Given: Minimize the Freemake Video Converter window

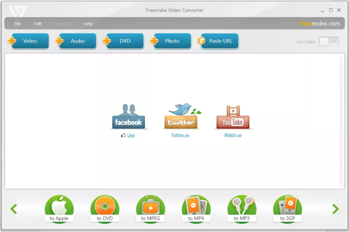Looking at the screenshot, I should click(x=323, y=11).
